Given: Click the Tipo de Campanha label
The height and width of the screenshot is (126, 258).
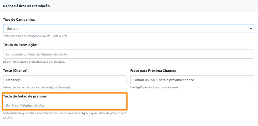Looking at the screenshot, I should click(x=19, y=19).
